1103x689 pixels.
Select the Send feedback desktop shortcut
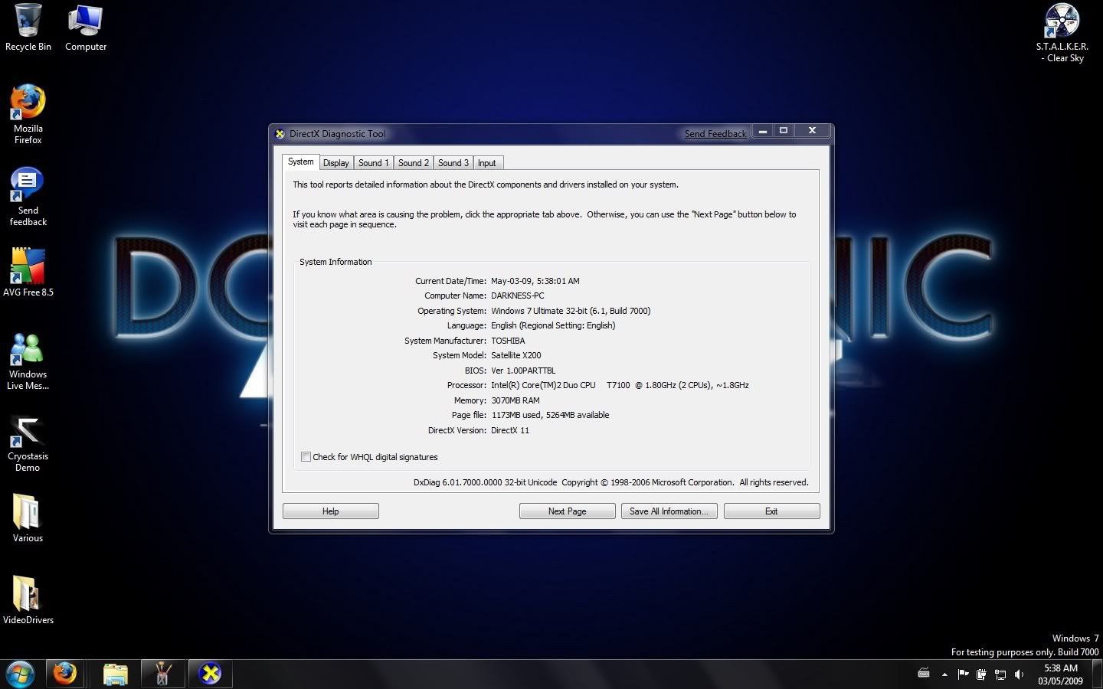click(x=28, y=197)
